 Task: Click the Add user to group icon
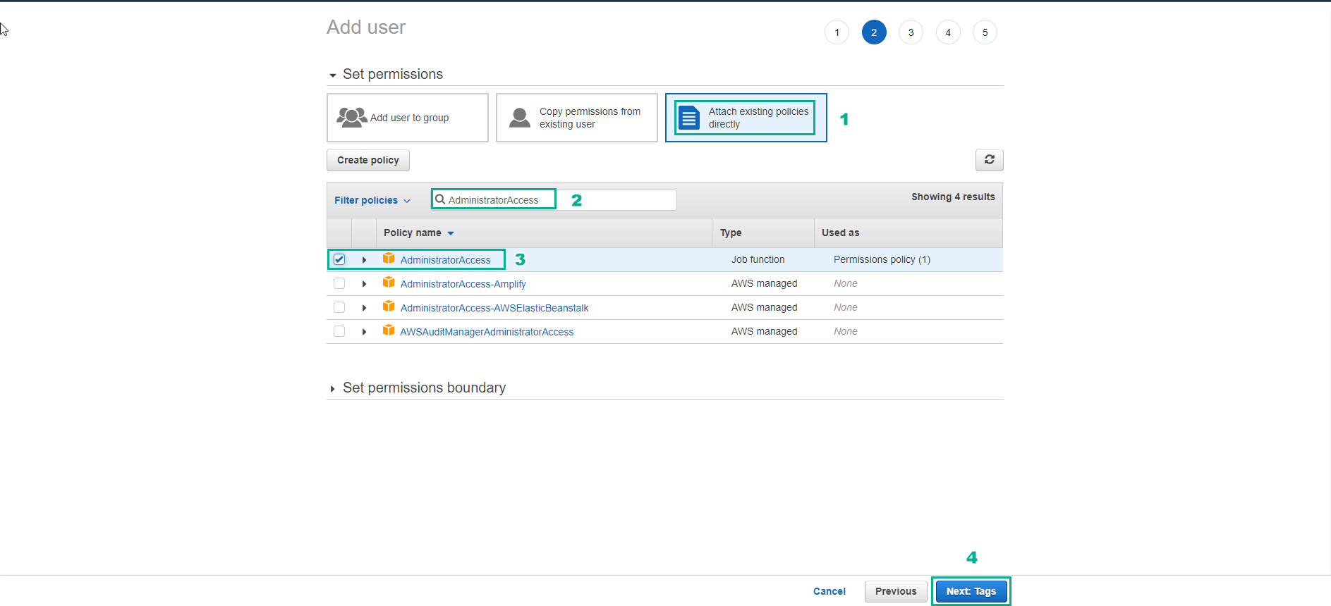coord(351,118)
